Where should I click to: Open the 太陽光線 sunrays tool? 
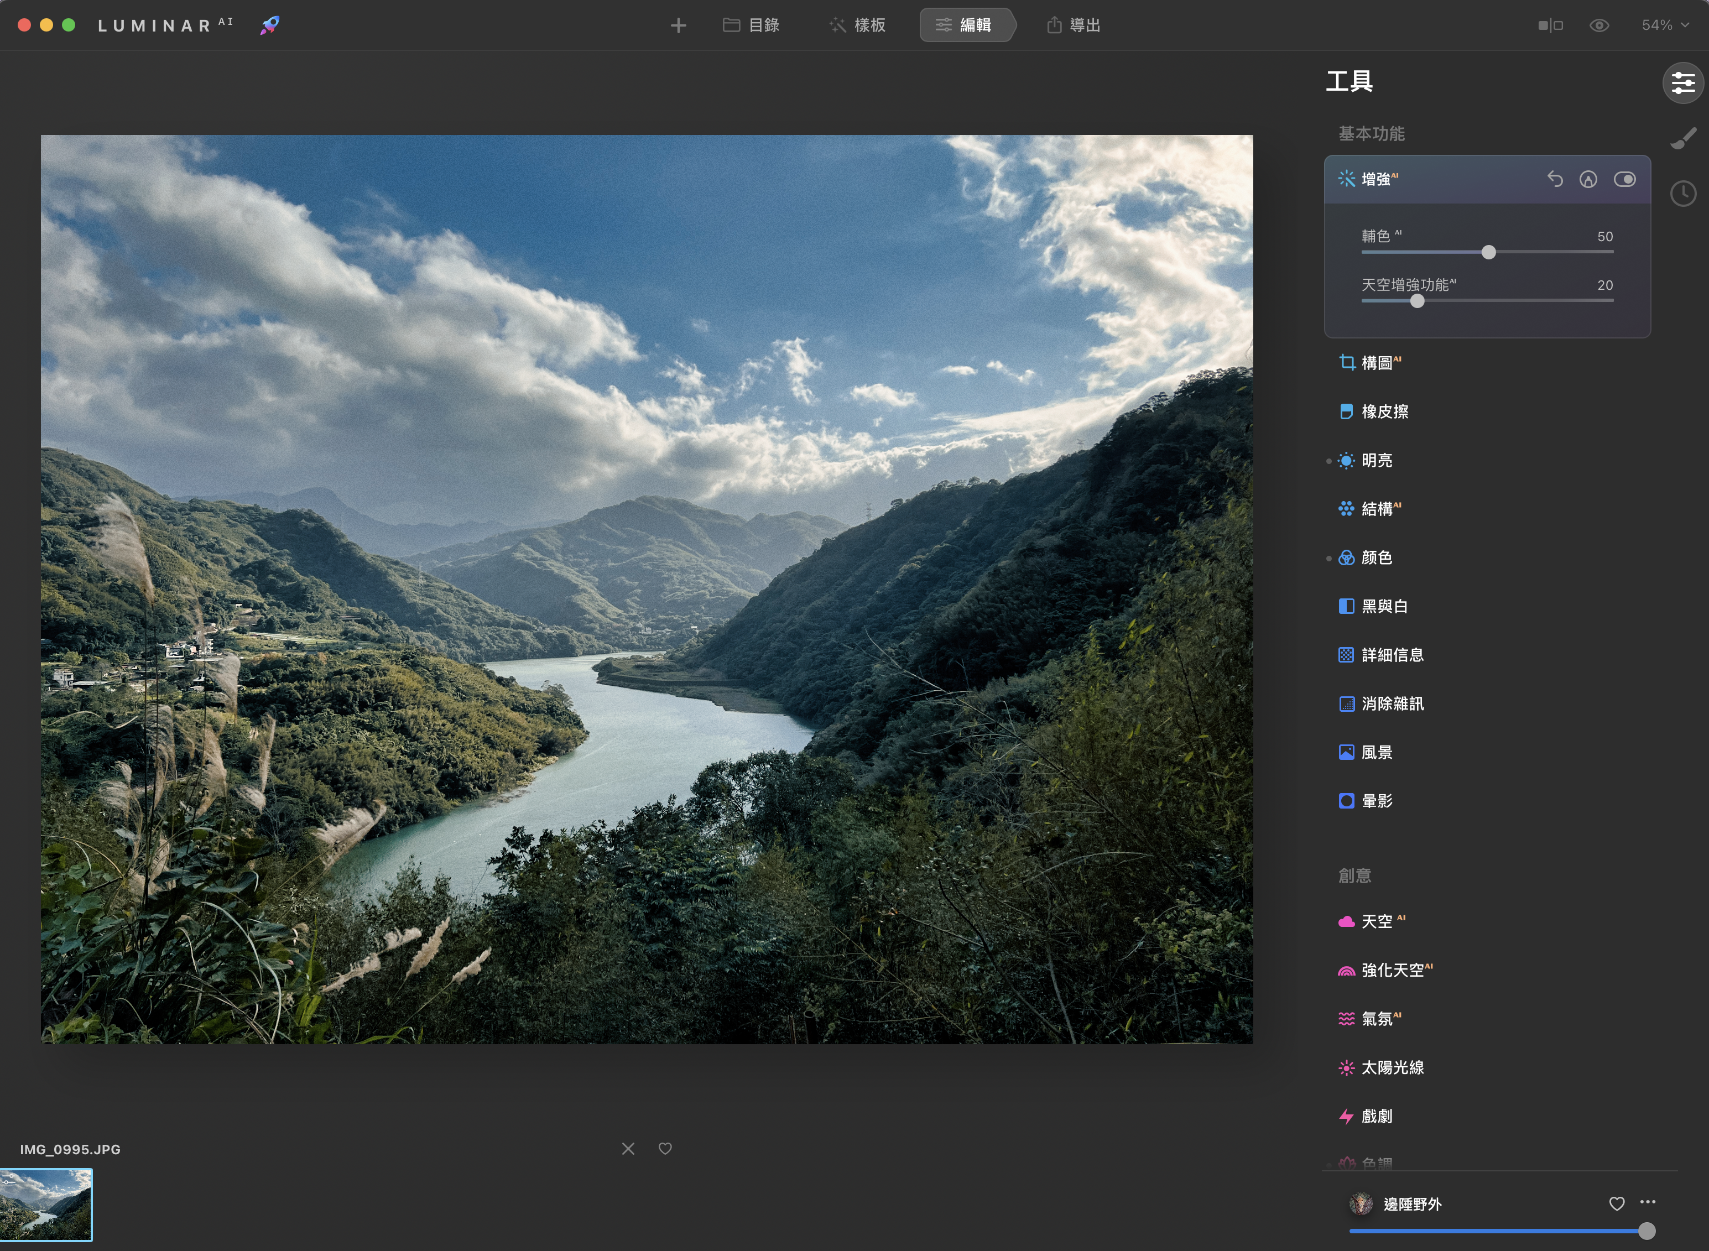1392,1067
